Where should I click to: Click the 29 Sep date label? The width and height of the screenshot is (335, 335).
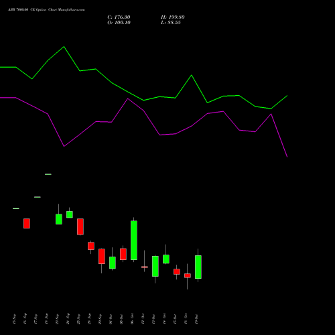[100, 319]
